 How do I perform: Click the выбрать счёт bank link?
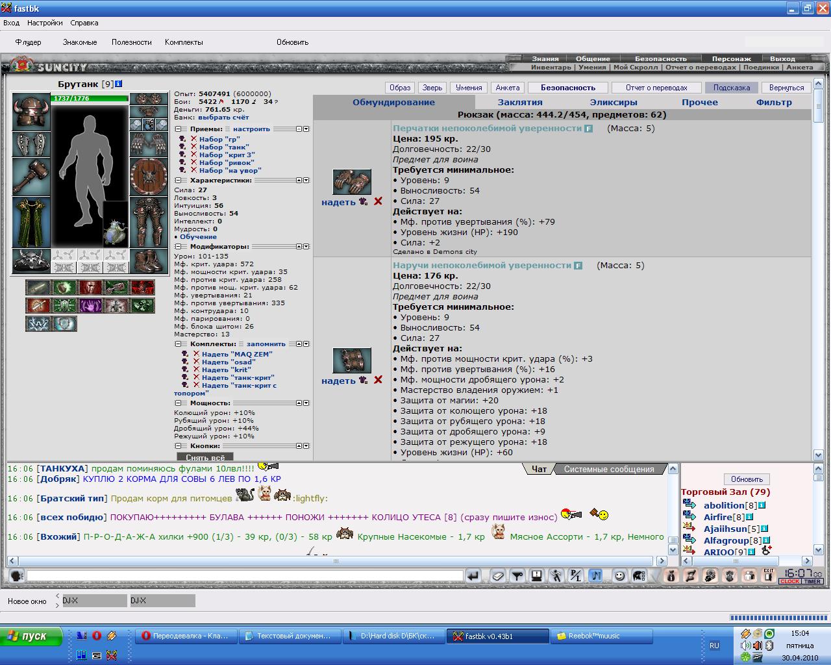(x=223, y=118)
